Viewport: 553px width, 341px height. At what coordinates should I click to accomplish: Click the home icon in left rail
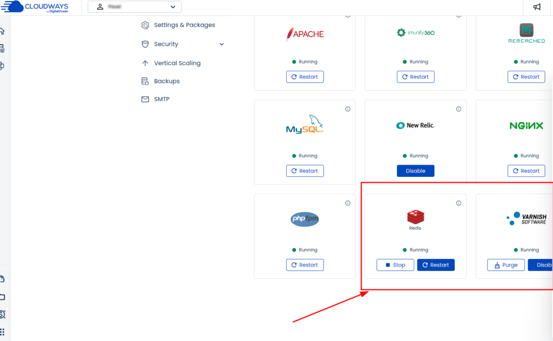(x=2, y=31)
